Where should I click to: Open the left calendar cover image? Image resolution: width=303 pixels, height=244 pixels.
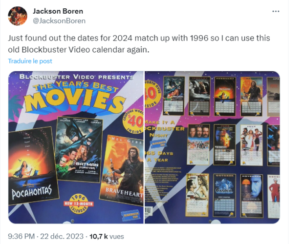[76, 147]
